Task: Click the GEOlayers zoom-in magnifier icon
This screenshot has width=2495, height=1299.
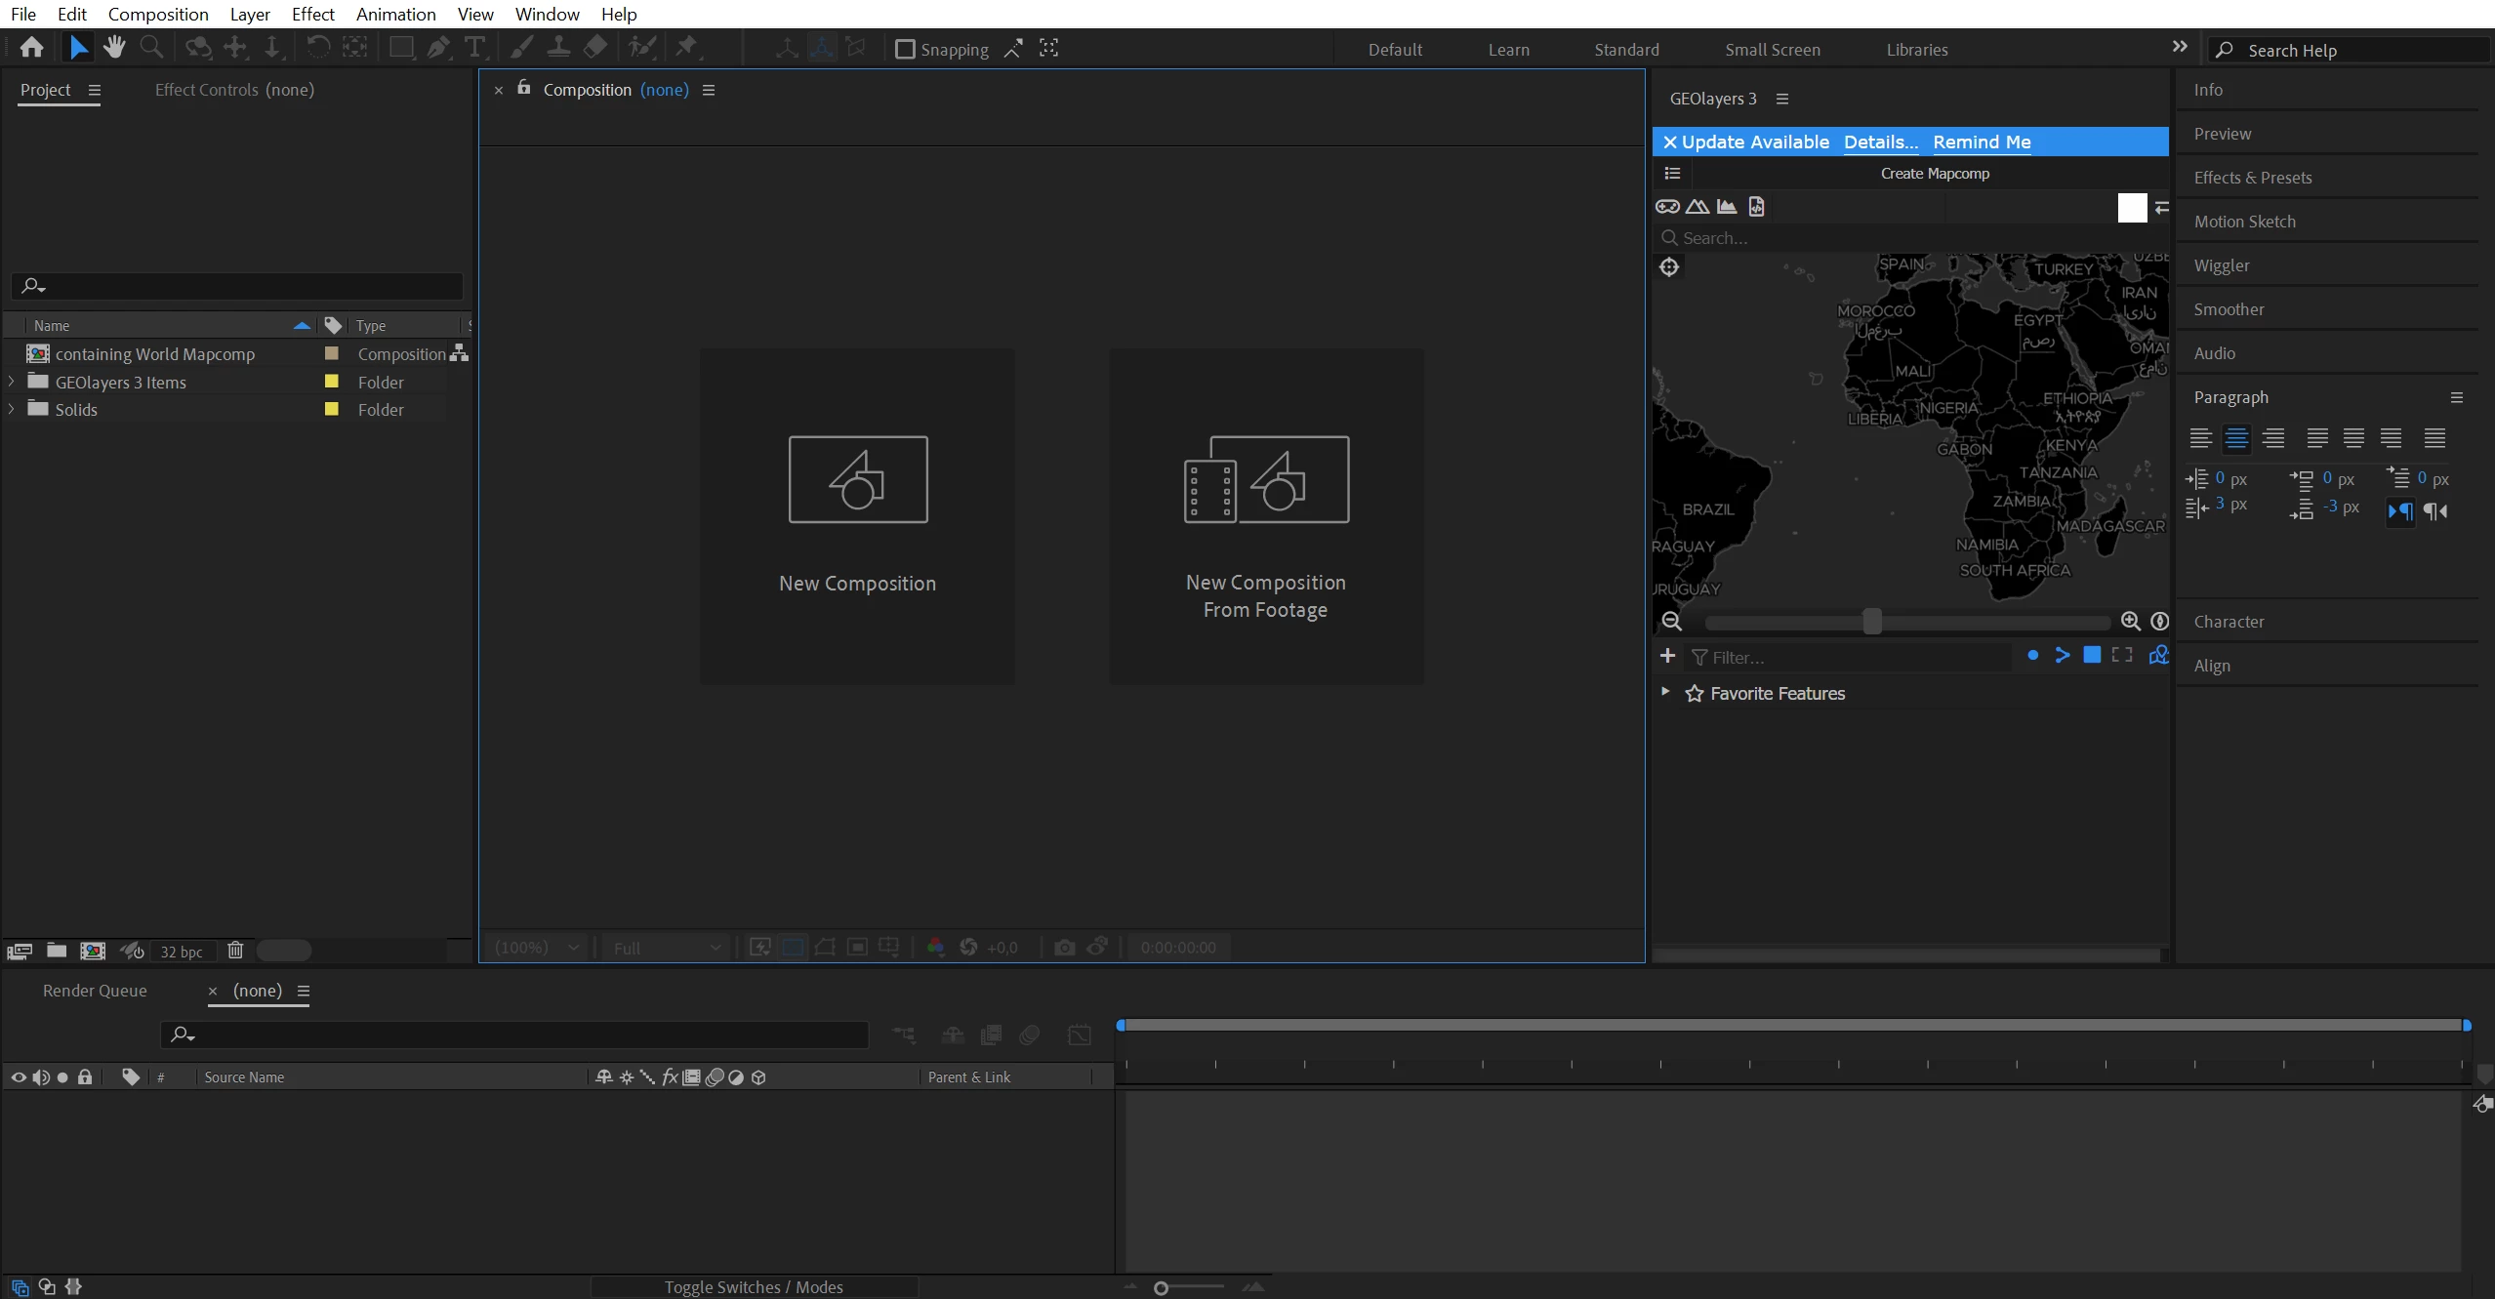Action: tap(2130, 622)
